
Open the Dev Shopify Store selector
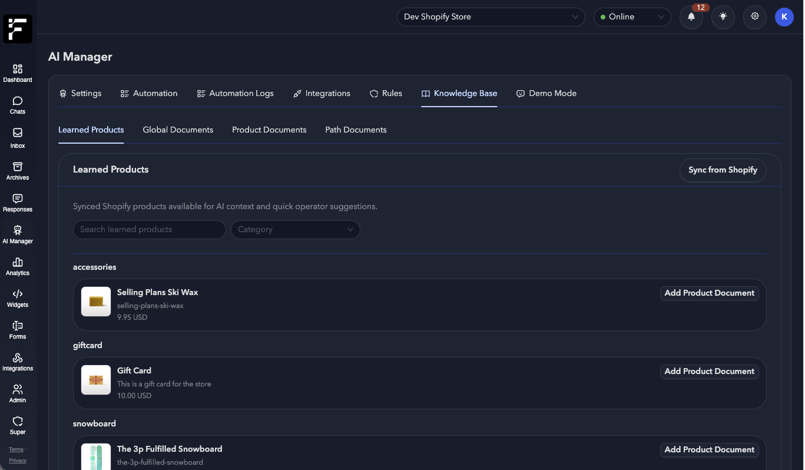[491, 16]
